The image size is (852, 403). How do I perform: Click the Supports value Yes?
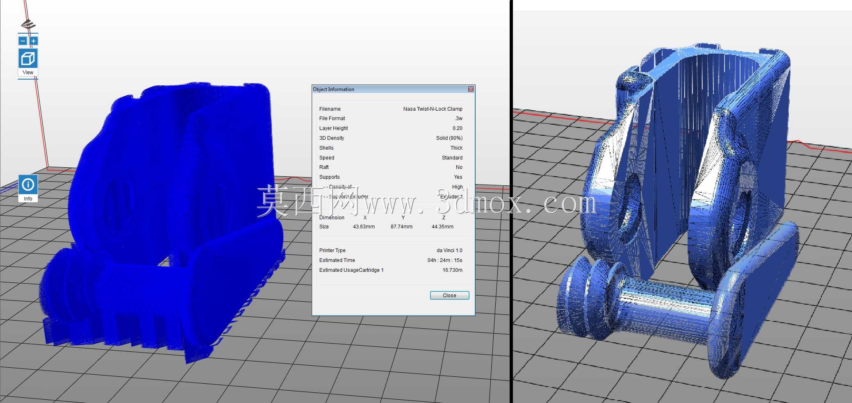[458, 177]
